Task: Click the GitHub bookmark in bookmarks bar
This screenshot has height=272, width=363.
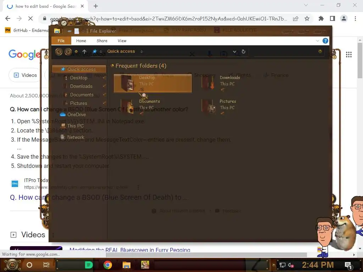Action: coord(27,30)
